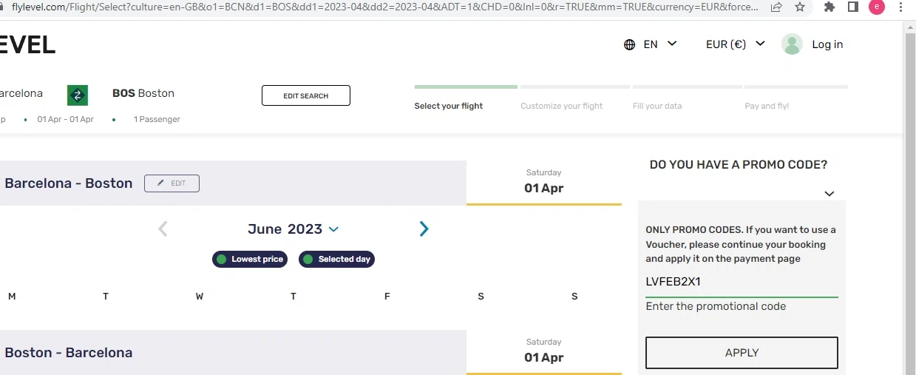
Task: Click the EDIT SEARCH button
Action: [306, 95]
